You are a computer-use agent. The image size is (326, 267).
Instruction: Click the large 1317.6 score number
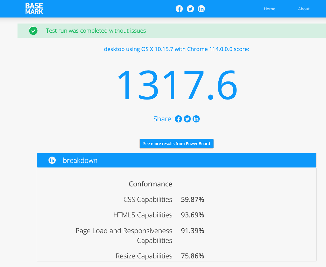point(177,85)
